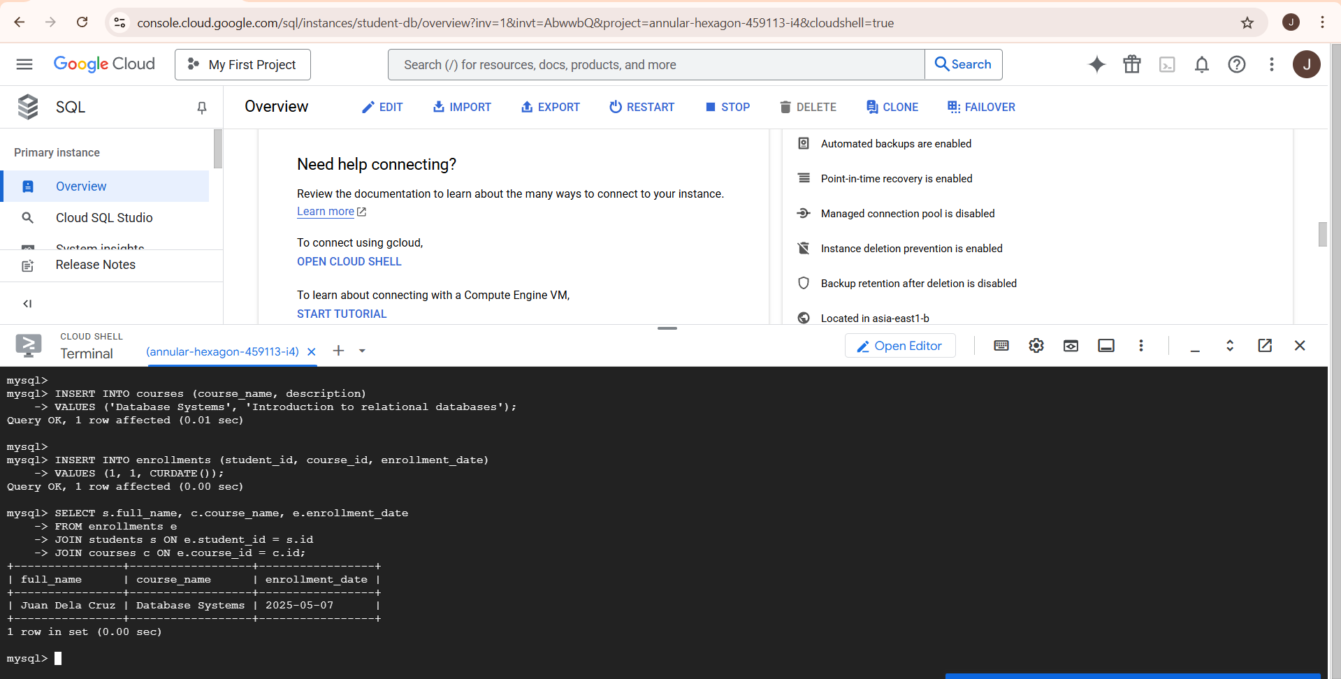This screenshot has height=679, width=1341.
Task: Click the blue Search button
Action: (x=964, y=64)
